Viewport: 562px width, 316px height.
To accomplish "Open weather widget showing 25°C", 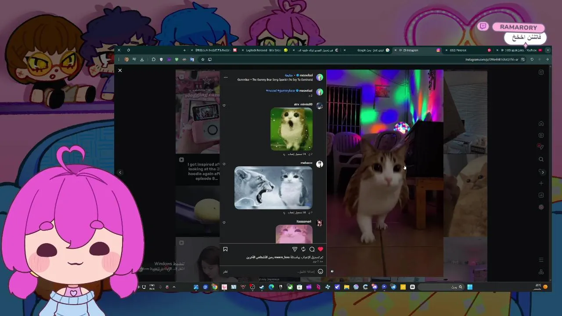I will (x=541, y=287).
